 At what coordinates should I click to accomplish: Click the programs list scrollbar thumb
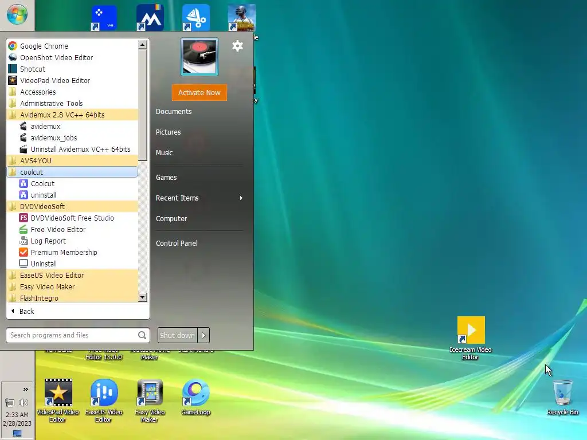coord(142,105)
